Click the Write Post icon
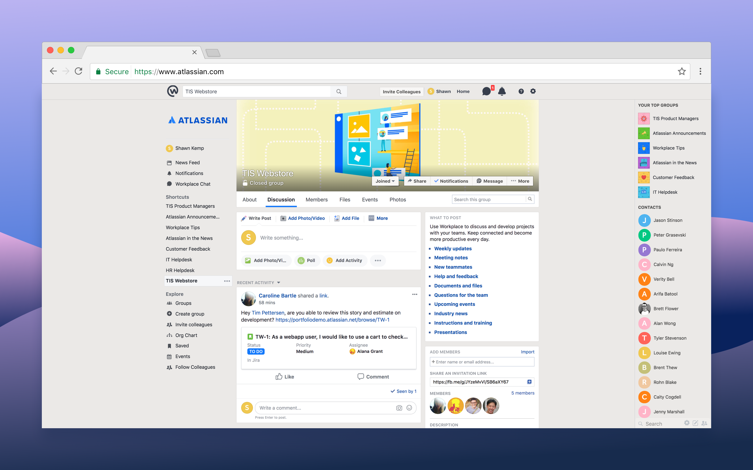Screen dimensions: 753x470 click(243, 218)
